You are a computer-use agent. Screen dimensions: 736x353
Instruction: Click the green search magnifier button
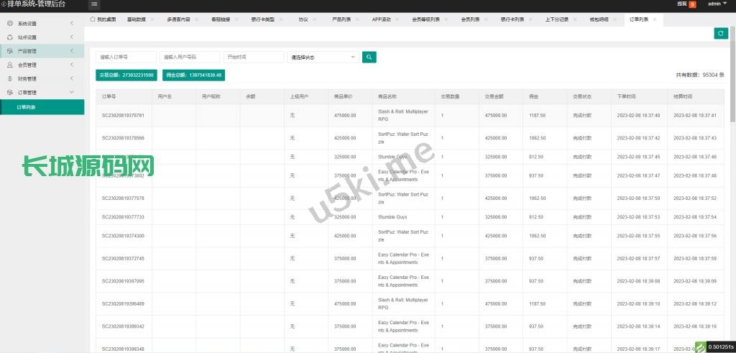pos(369,57)
